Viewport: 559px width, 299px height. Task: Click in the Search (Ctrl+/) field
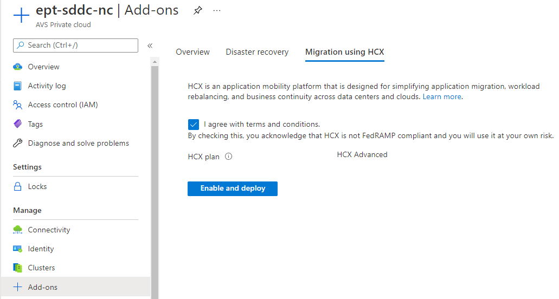pos(76,45)
